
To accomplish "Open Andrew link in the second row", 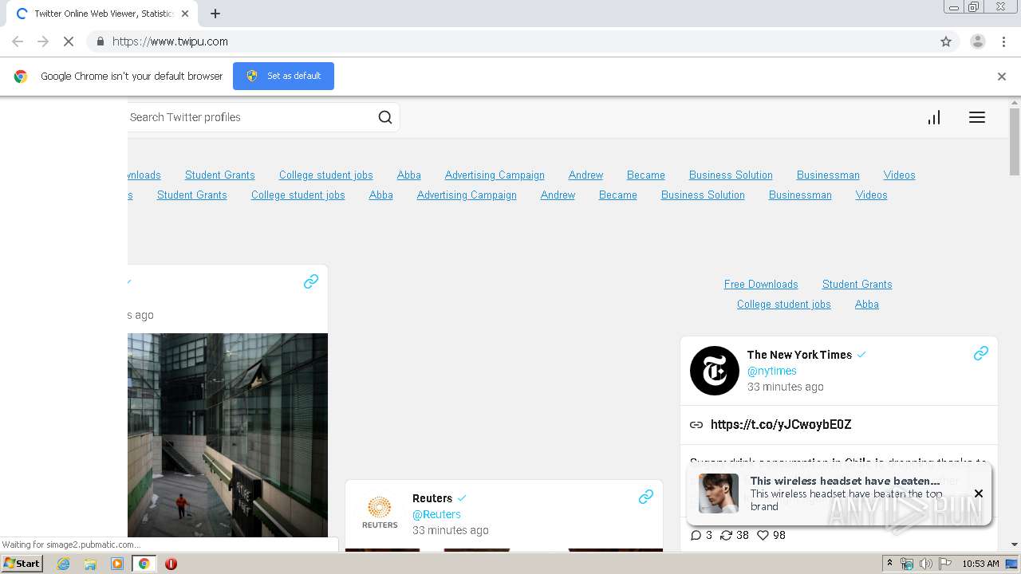I will (558, 195).
